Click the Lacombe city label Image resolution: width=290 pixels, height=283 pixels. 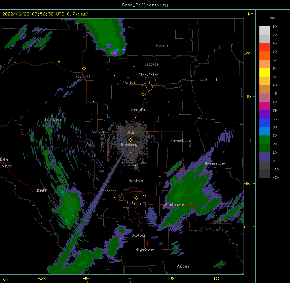[x=151, y=64]
